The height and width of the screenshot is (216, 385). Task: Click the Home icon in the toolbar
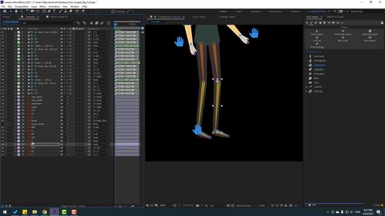pyautogui.click(x=5, y=11)
